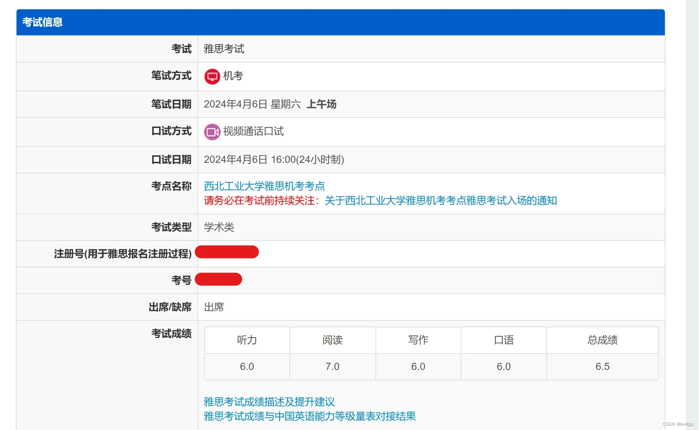Open the 西北工业大学雅思机考考点 link

coord(264,186)
